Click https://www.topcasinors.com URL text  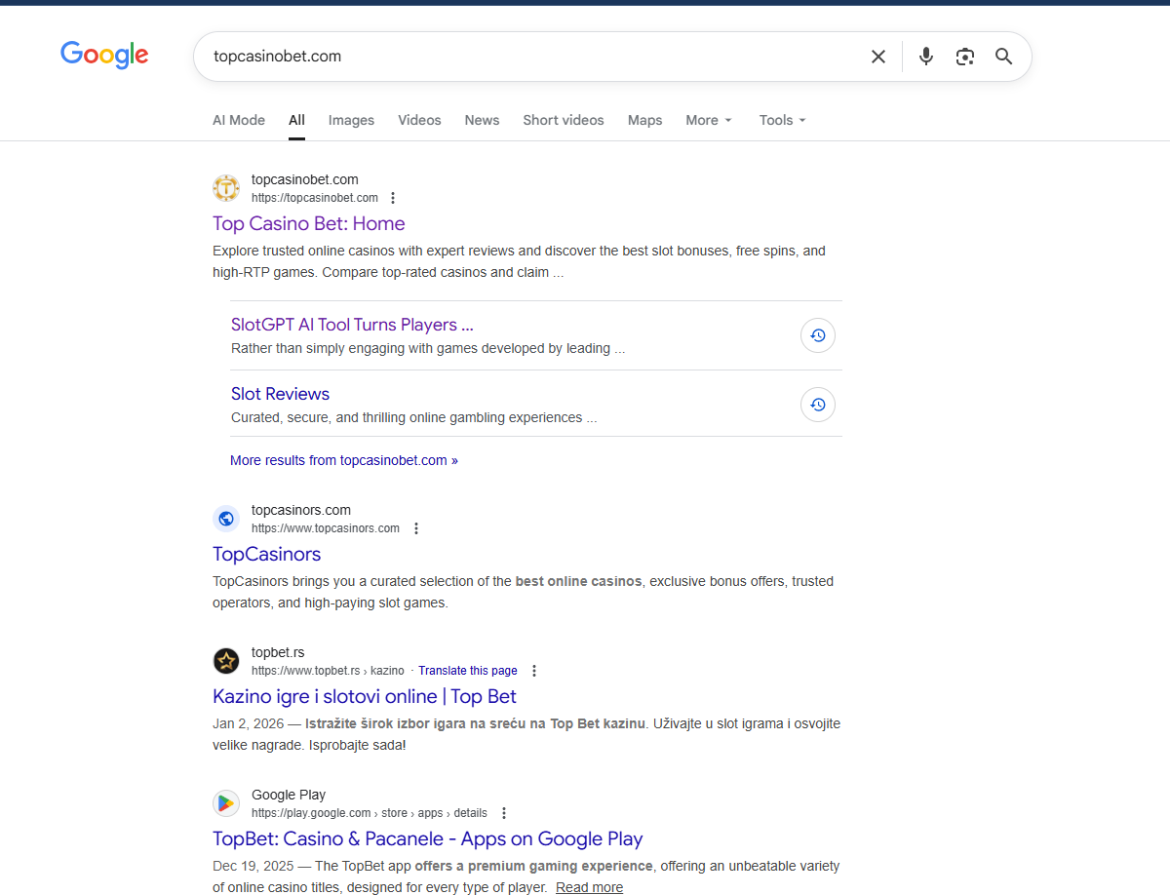326,528
